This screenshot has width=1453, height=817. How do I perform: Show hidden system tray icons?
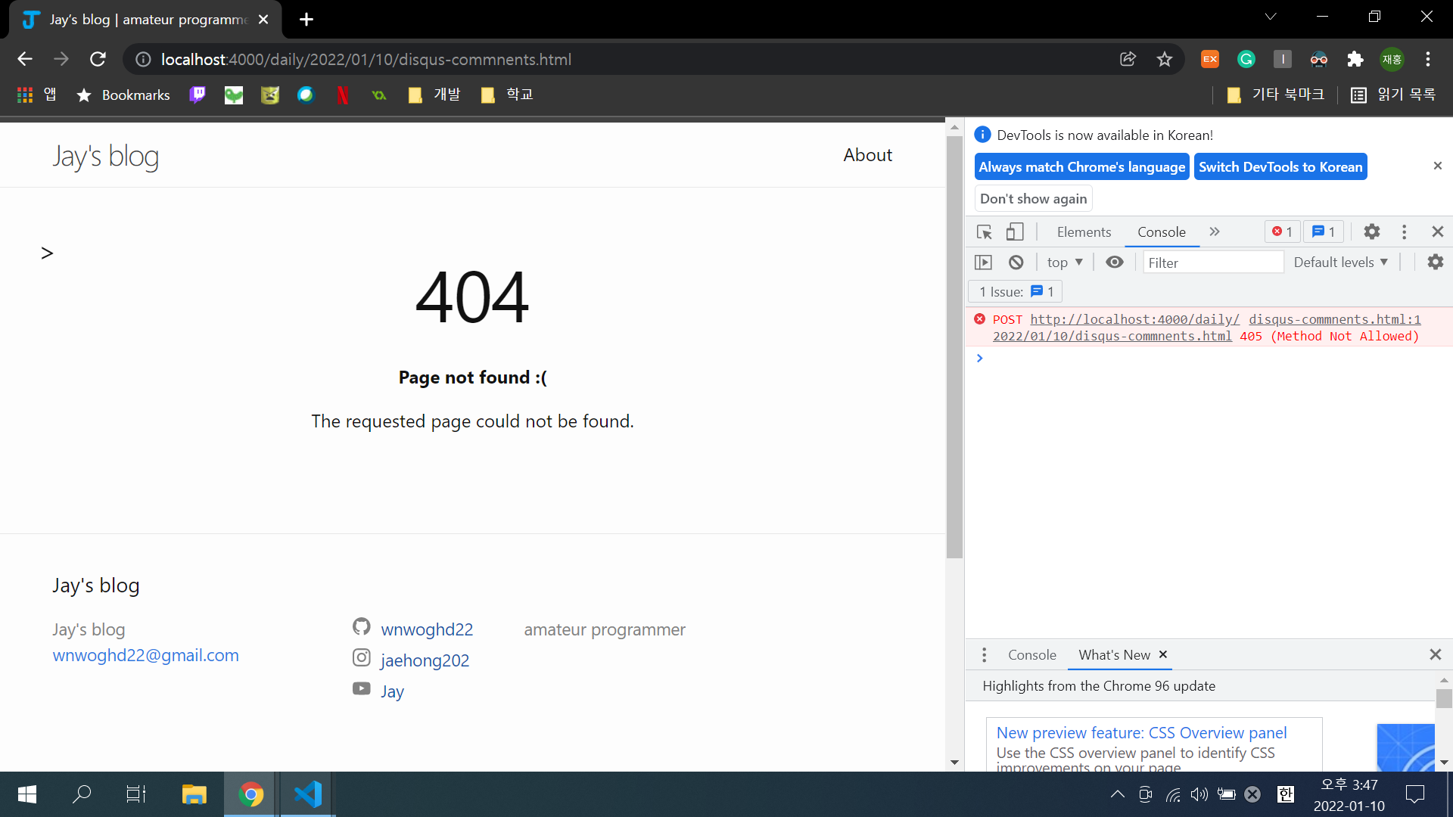pos(1117,794)
